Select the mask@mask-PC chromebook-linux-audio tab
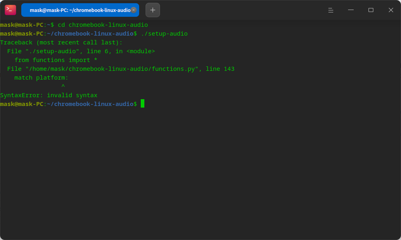This screenshot has height=240, width=401. 80,10
